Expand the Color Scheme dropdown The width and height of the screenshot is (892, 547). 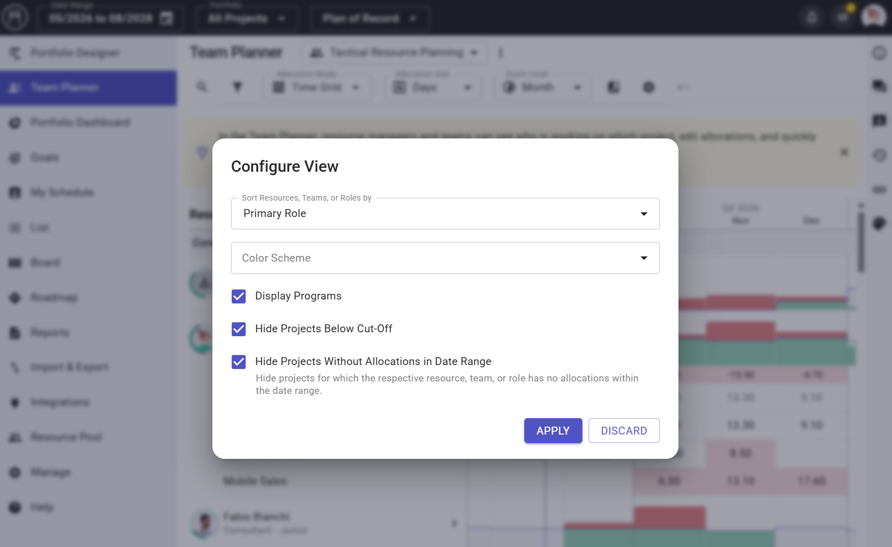click(x=445, y=258)
